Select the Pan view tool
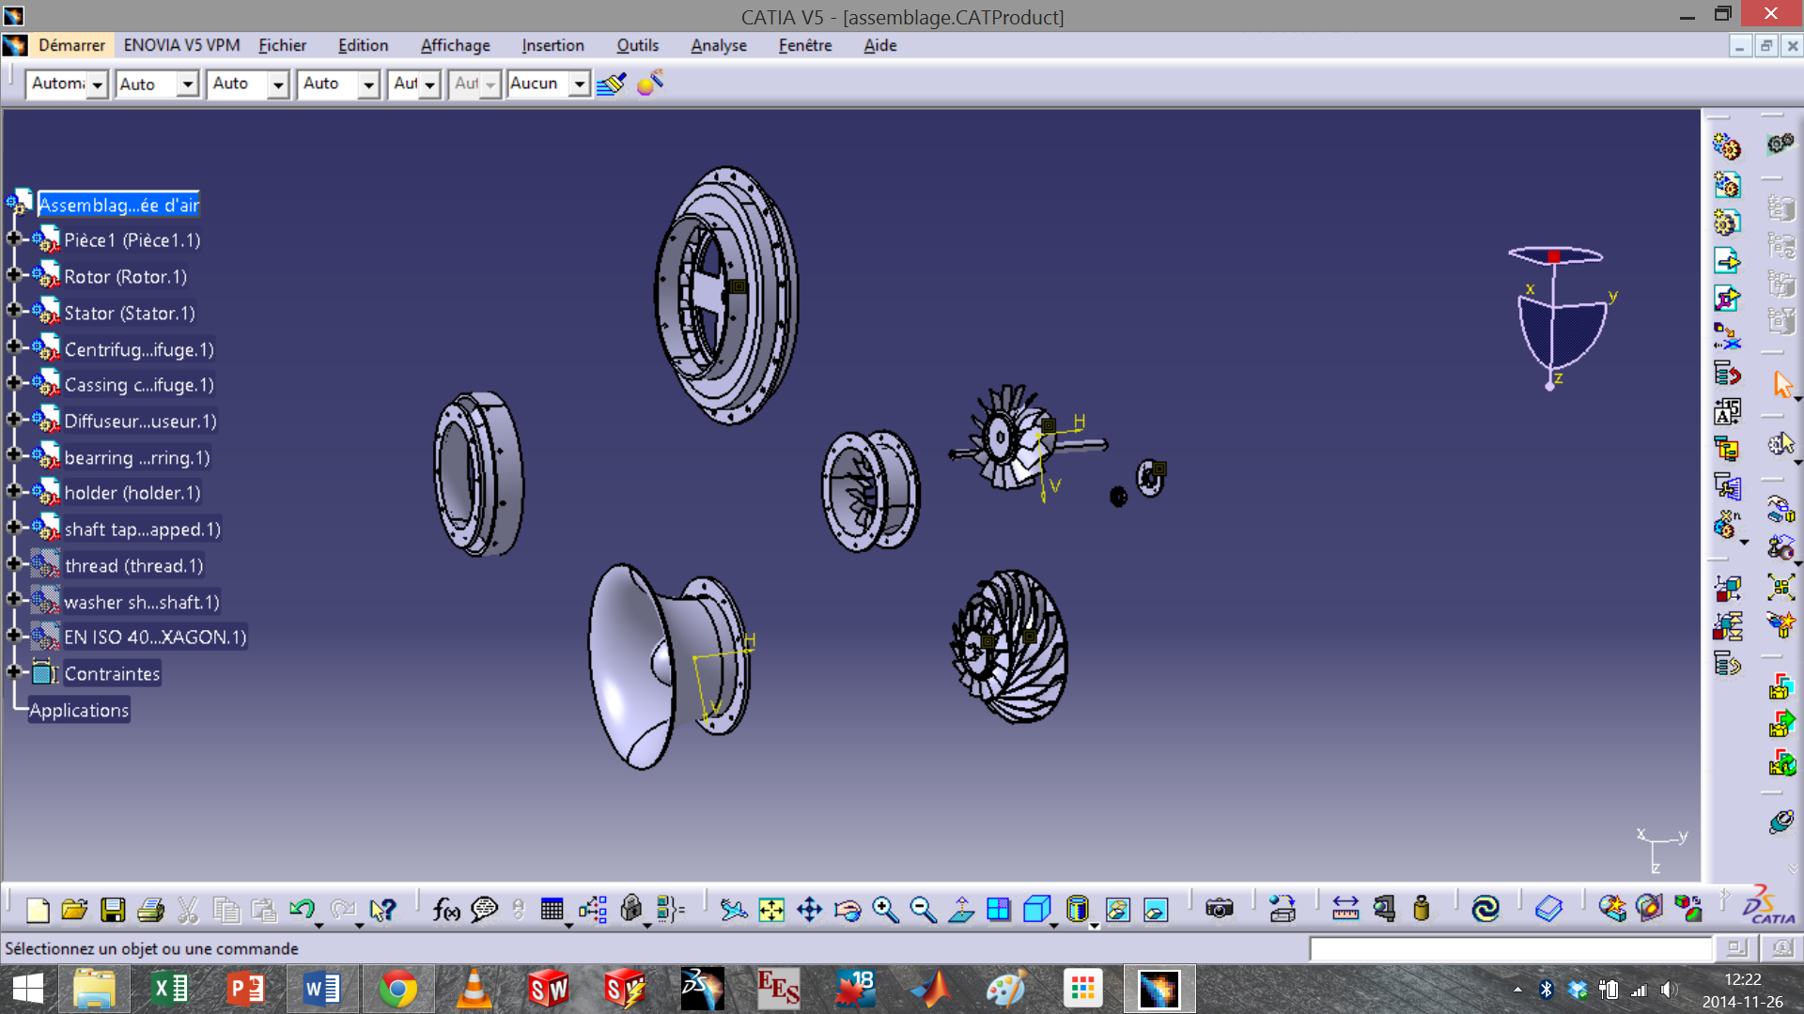The width and height of the screenshot is (1804, 1014). click(809, 909)
